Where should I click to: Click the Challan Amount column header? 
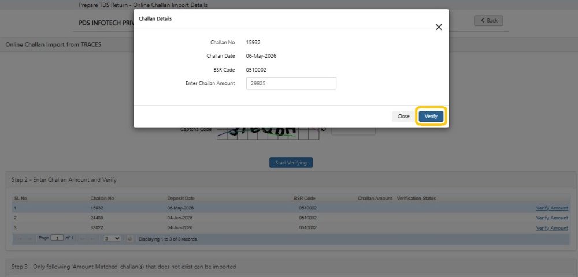coord(375,199)
